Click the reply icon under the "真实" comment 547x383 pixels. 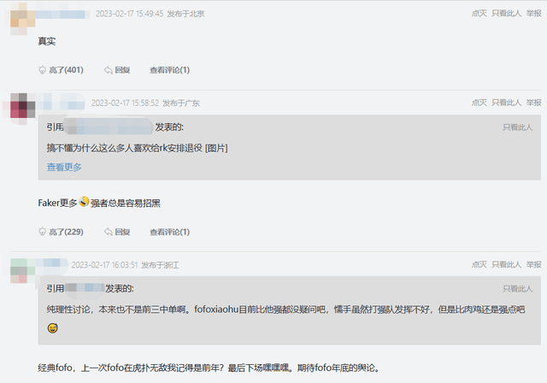(x=109, y=70)
